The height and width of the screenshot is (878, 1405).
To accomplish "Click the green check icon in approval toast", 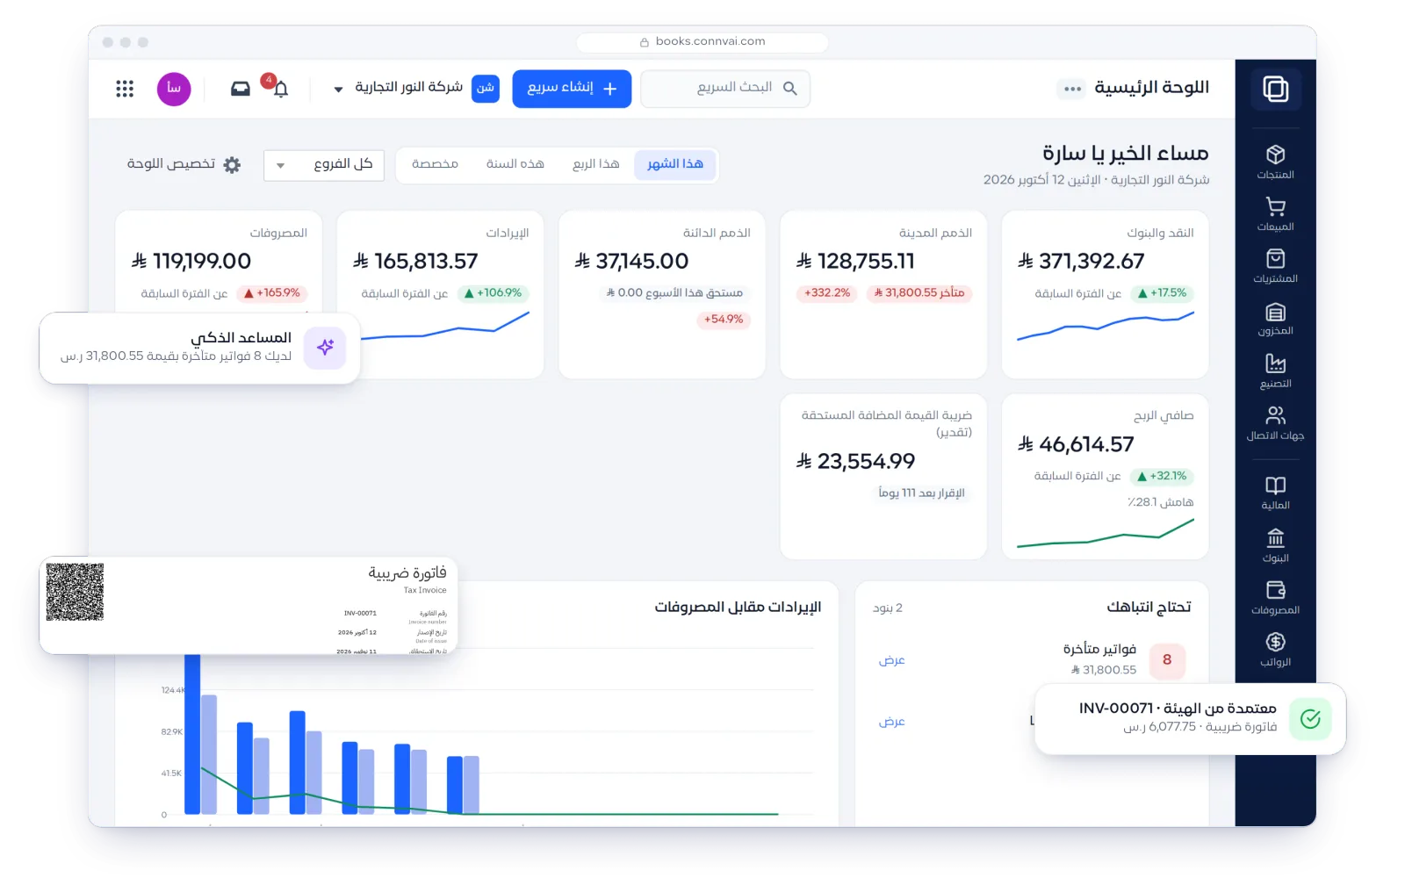I will pyautogui.click(x=1310, y=719).
